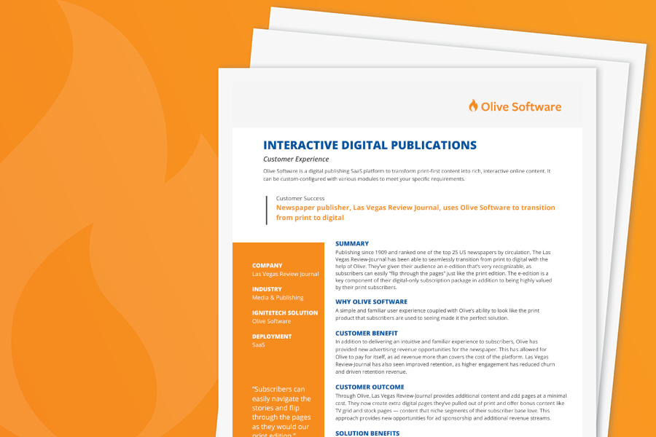Click the SaaS deployment value
The image size is (656, 437).
[258, 345]
